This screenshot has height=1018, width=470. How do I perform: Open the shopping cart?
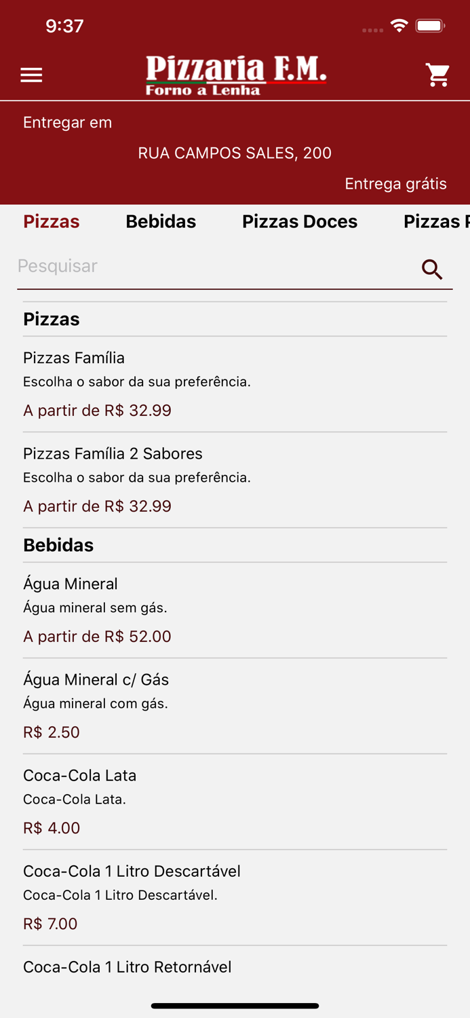point(438,75)
